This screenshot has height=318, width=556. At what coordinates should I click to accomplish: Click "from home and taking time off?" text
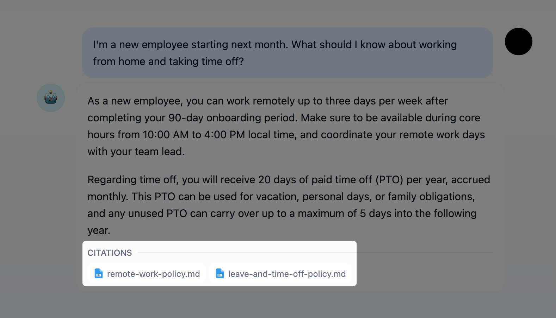[168, 62]
